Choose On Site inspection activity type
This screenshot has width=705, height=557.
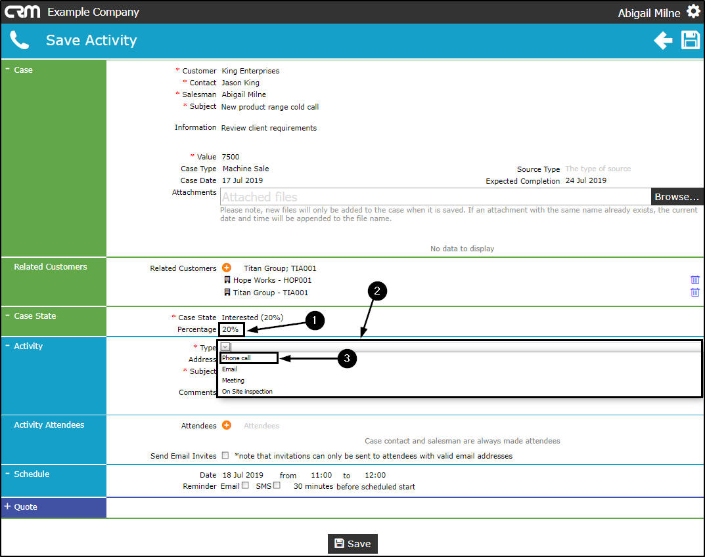(247, 392)
